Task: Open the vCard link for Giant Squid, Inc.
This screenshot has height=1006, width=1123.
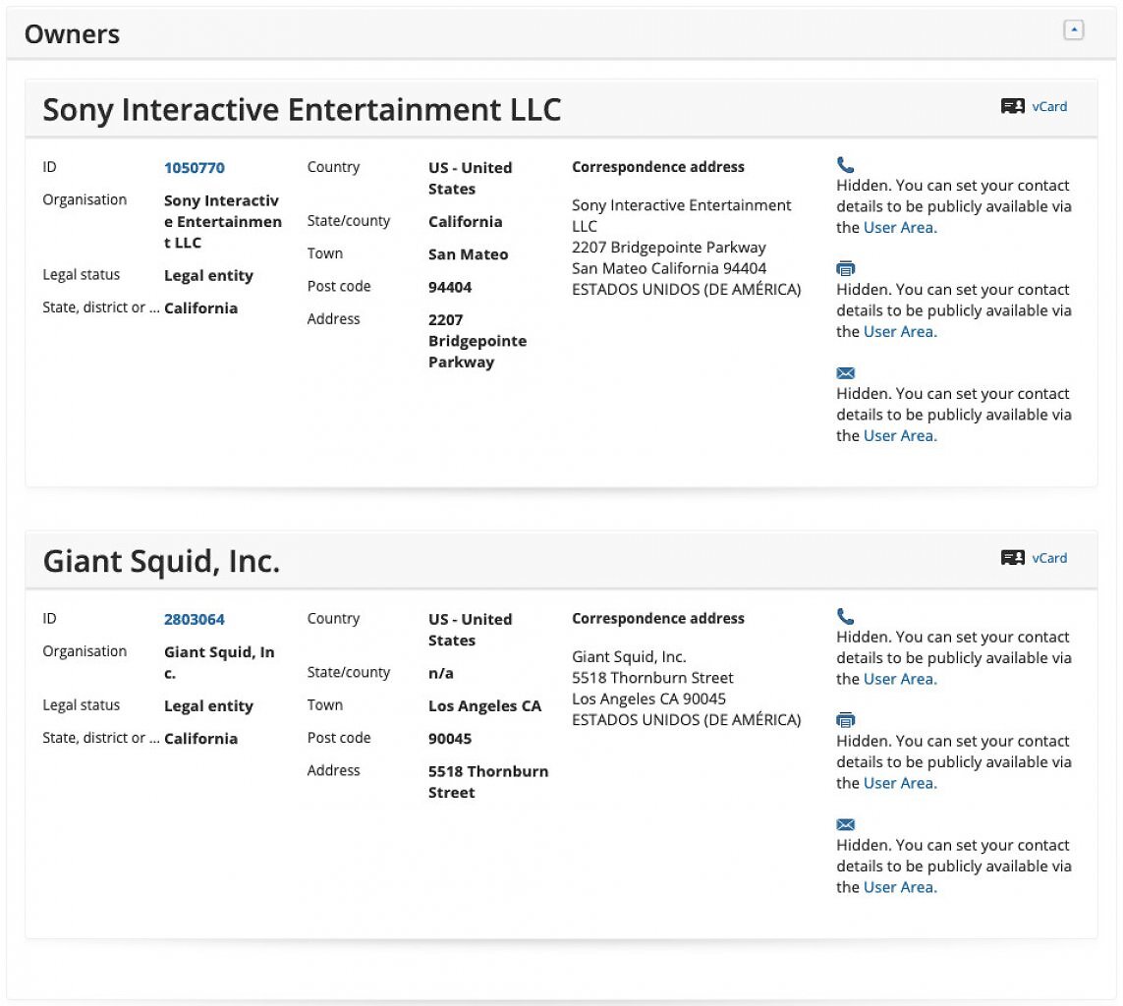Action: (1049, 558)
